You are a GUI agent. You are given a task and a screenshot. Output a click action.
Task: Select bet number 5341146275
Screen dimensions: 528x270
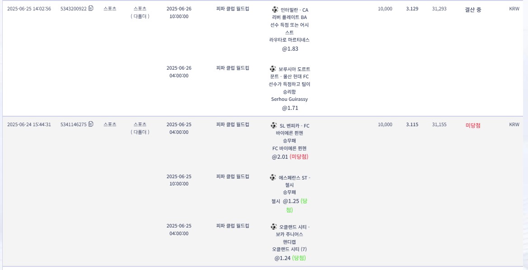tap(73, 124)
